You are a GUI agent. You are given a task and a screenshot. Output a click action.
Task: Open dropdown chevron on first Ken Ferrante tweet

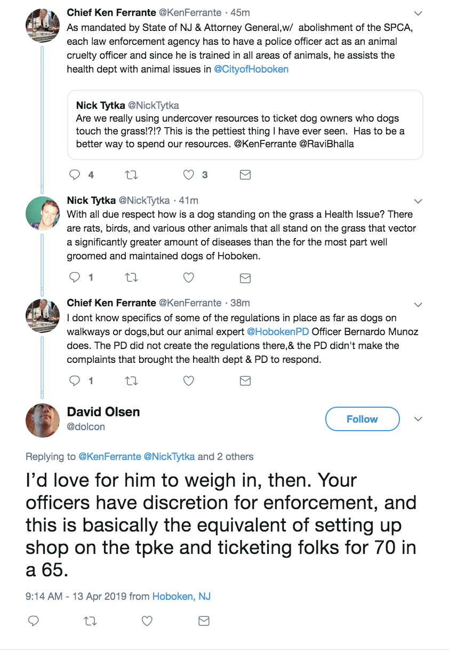(418, 13)
